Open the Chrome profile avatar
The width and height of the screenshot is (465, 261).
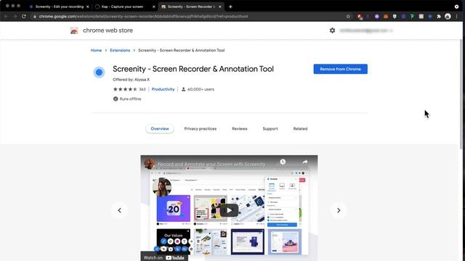tap(448, 17)
